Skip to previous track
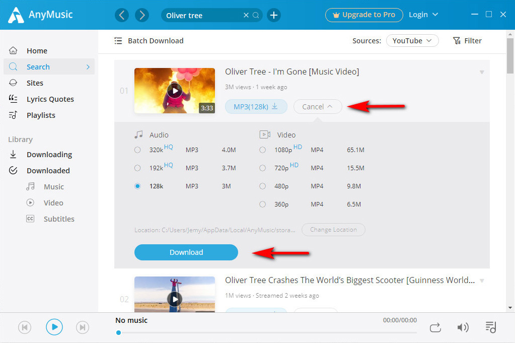This screenshot has height=343, width=515. pyautogui.click(x=25, y=327)
